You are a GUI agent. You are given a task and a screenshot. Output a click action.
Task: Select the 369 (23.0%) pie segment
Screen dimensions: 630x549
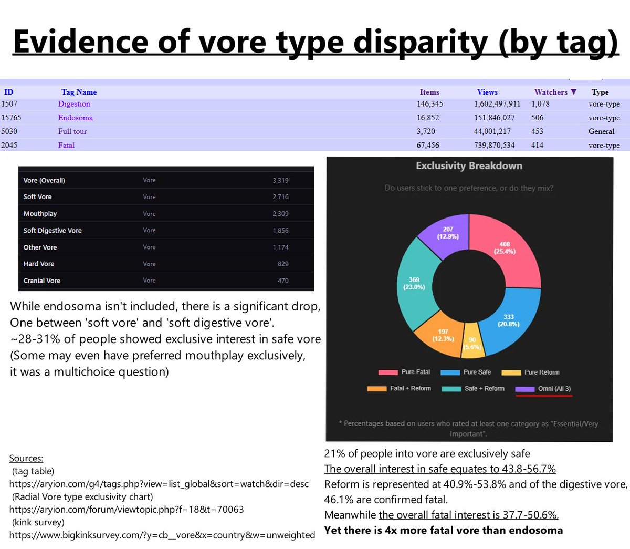tap(414, 284)
